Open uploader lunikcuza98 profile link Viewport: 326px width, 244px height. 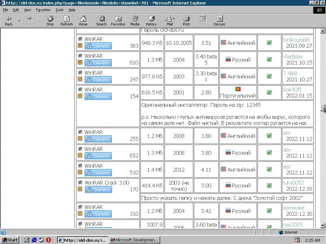tap(296, 40)
